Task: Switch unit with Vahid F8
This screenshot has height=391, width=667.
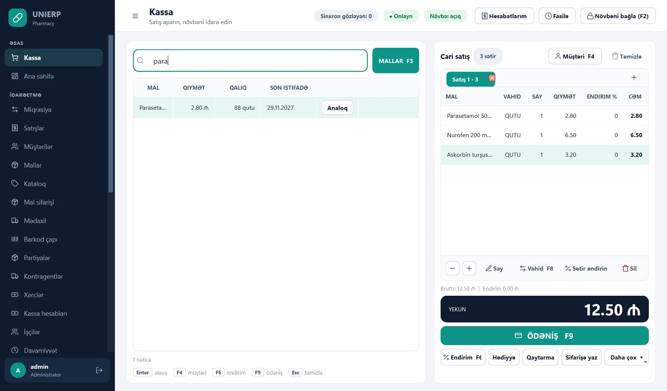Action: tap(536, 268)
